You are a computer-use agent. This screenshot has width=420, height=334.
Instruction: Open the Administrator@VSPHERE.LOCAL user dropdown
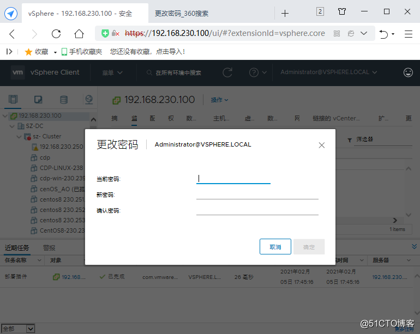point(329,72)
